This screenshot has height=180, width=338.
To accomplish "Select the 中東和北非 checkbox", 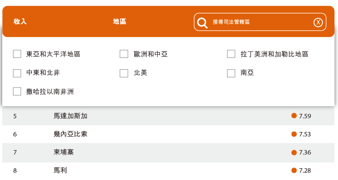I will 17,73.
